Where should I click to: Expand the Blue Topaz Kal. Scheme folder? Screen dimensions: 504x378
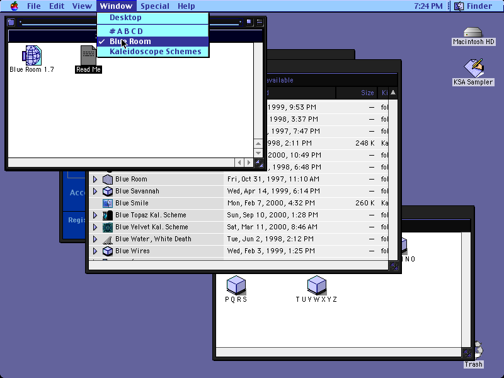coord(95,215)
